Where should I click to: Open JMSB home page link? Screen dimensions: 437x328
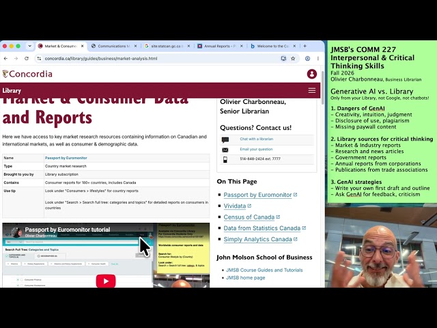click(246, 278)
